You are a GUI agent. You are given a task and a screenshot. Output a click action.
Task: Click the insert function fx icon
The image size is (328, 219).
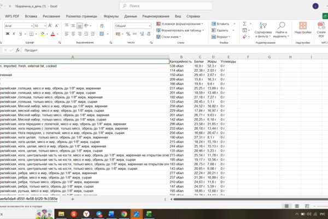pos(17,50)
